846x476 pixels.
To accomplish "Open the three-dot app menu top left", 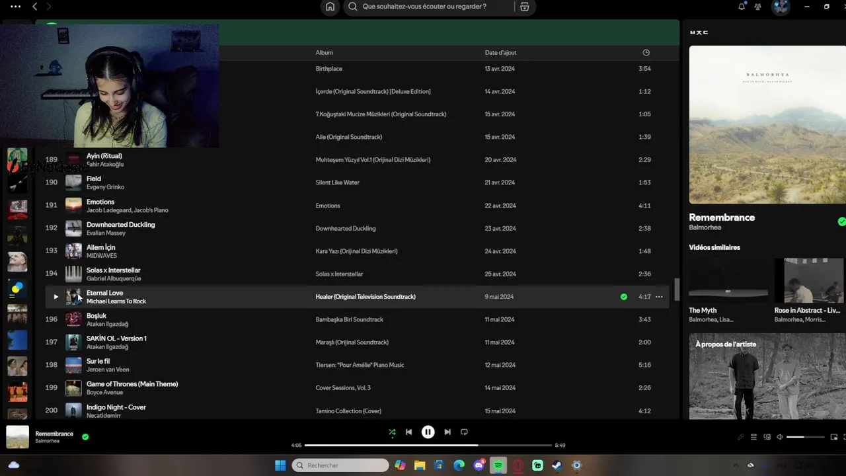I will pyautogui.click(x=15, y=7).
